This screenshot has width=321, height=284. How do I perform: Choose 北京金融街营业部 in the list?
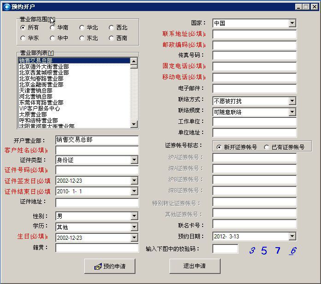pyautogui.click(x=74, y=85)
